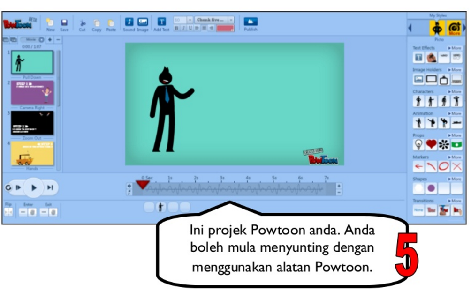Open the font name dropdown
Screen dimensions: 471x299
coord(231,20)
